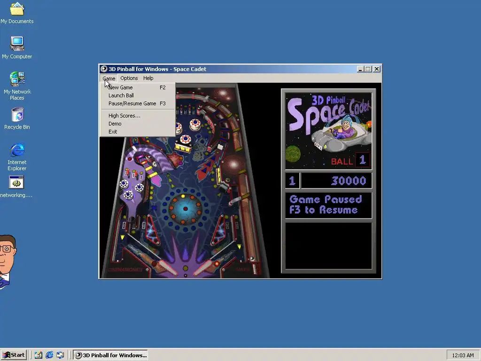
Task: Click the 30000 score display
Action: 336,180
